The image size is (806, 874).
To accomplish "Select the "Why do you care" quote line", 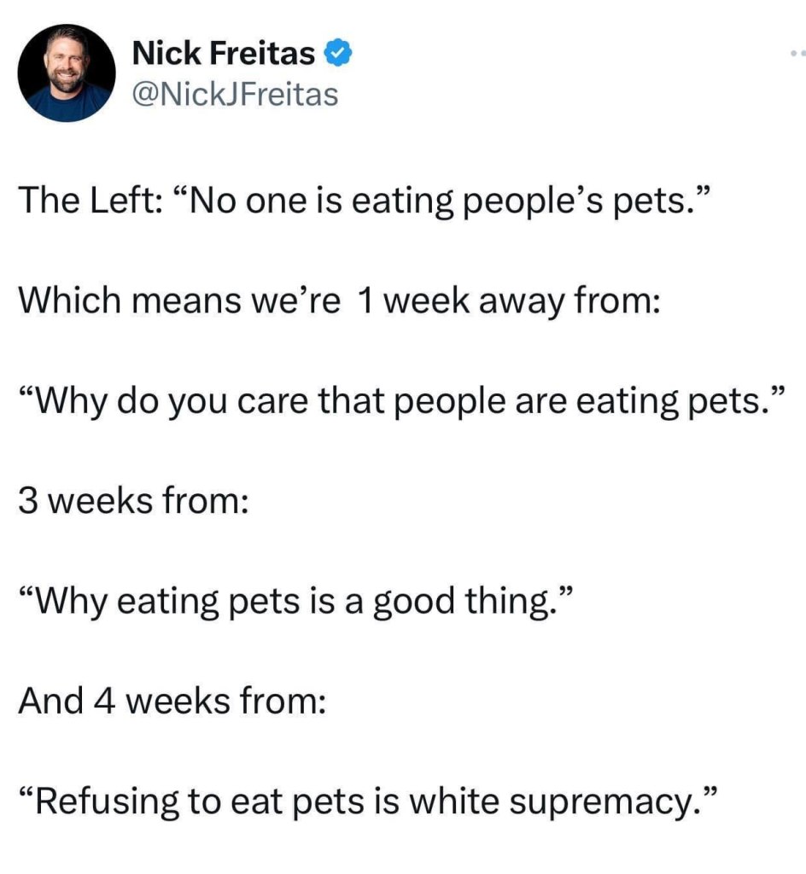I will click(401, 399).
